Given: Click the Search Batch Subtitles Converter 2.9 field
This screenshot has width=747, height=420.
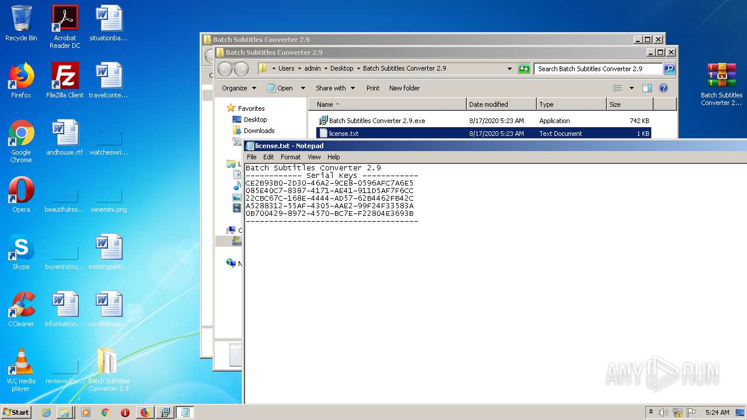Looking at the screenshot, I should tap(598, 68).
